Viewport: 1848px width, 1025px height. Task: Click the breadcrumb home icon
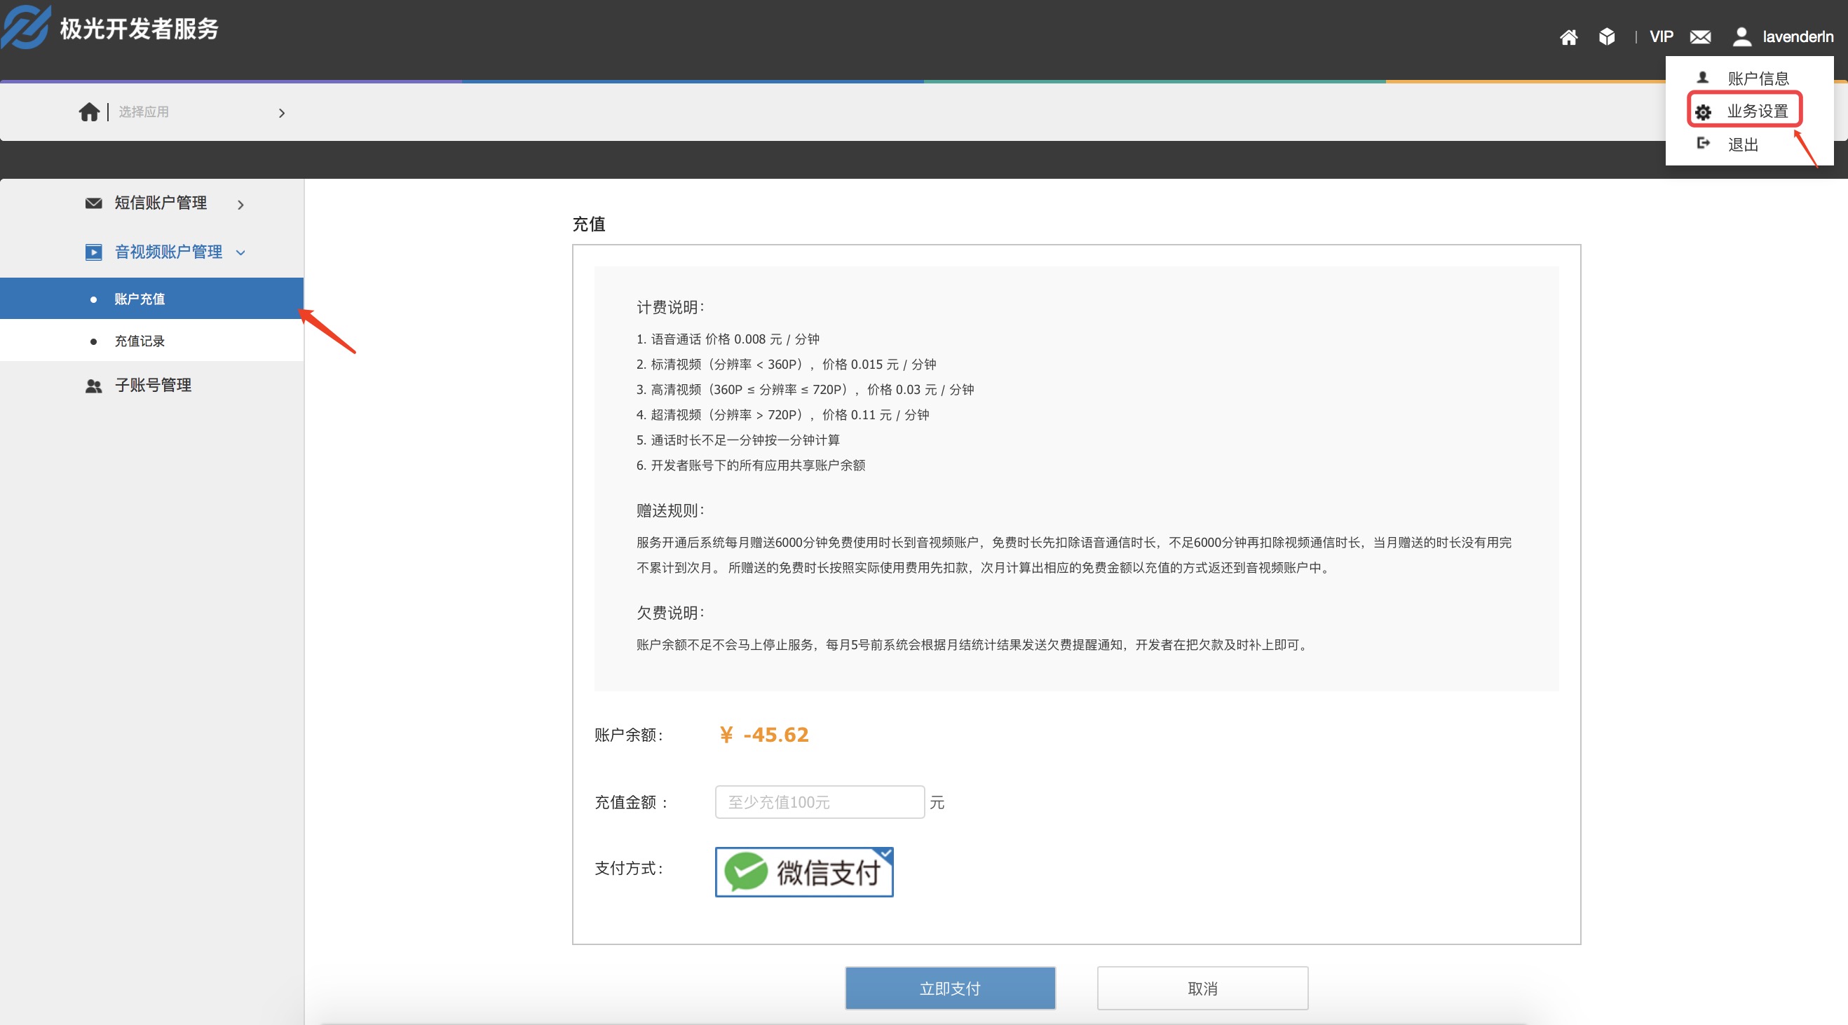[89, 112]
